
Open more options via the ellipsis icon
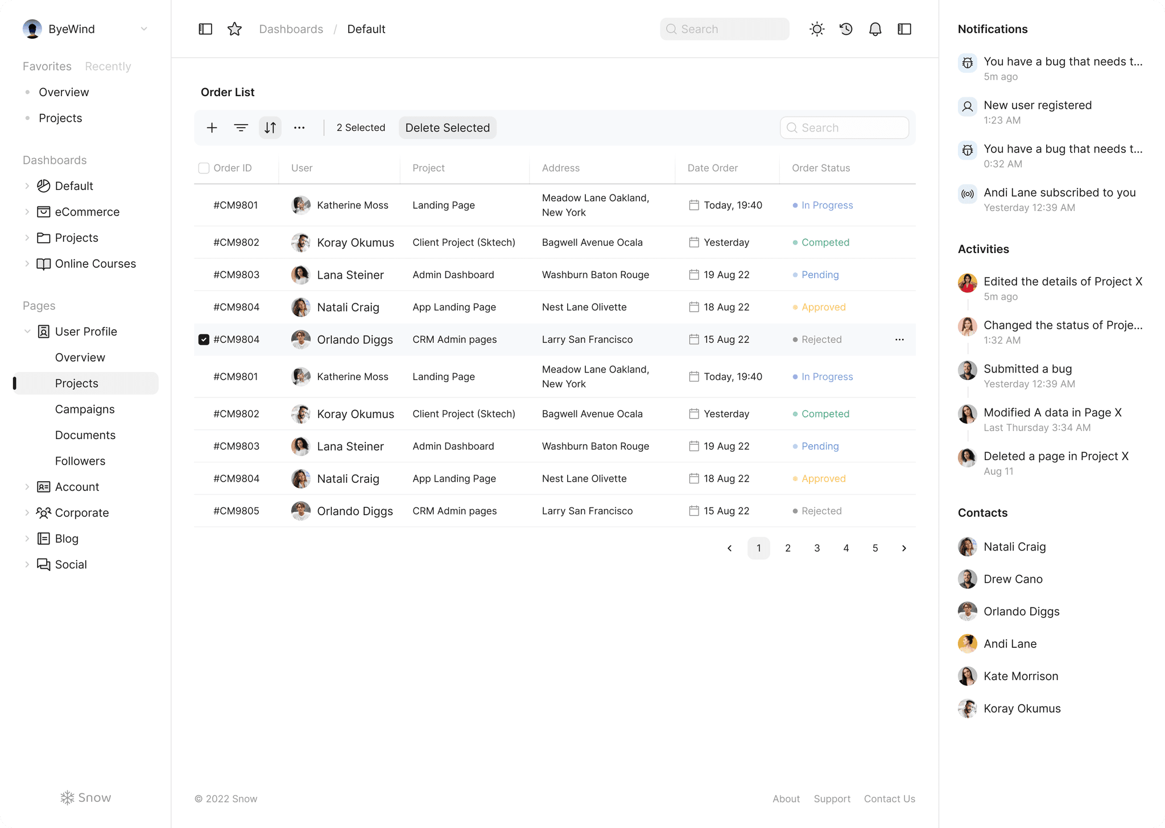point(300,127)
